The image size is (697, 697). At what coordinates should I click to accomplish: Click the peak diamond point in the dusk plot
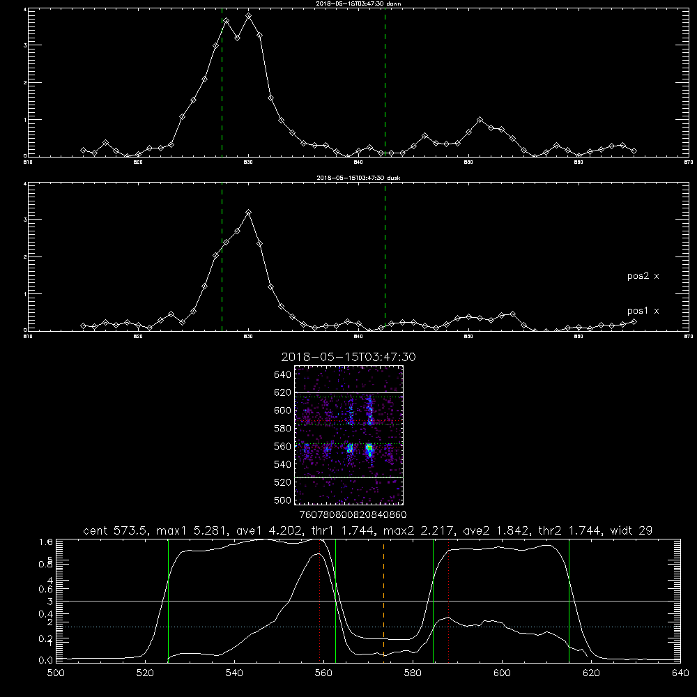click(x=249, y=213)
